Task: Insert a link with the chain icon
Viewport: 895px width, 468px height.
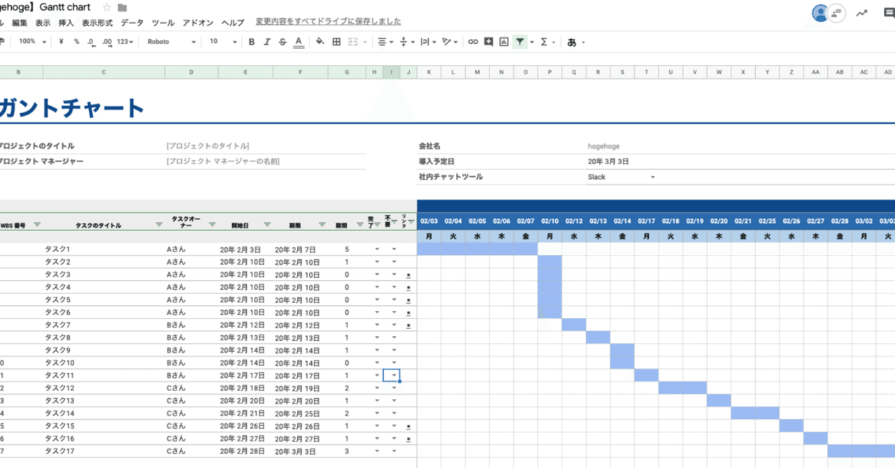Action: (x=473, y=42)
